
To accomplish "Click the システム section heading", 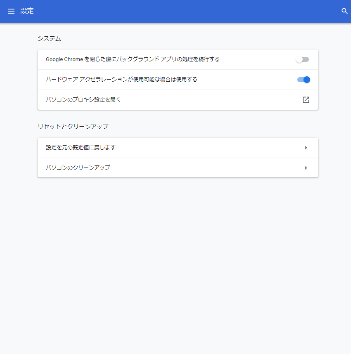I will 49,38.
